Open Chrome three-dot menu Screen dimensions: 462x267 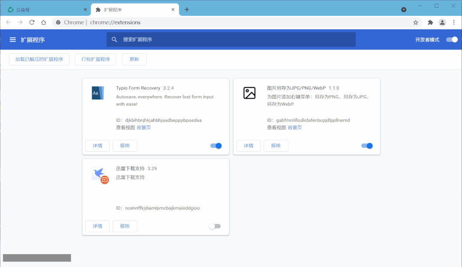[x=454, y=22]
